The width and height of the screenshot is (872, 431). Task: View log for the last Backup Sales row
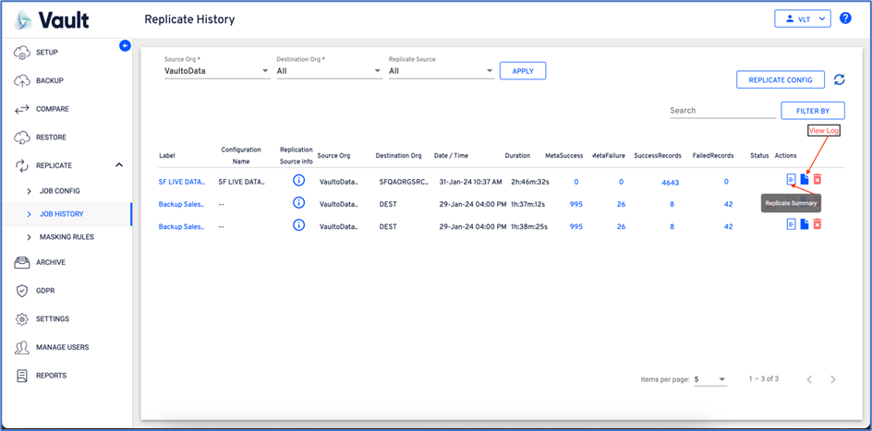[x=805, y=224]
